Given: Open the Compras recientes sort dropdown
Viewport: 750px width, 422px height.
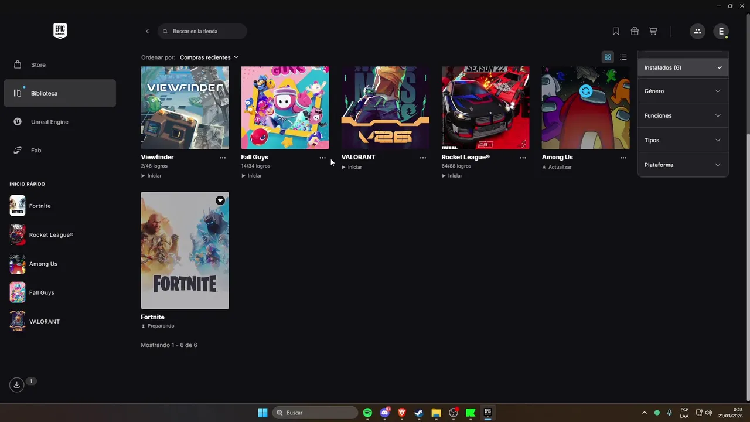Looking at the screenshot, I should pyautogui.click(x=209, y=57).
